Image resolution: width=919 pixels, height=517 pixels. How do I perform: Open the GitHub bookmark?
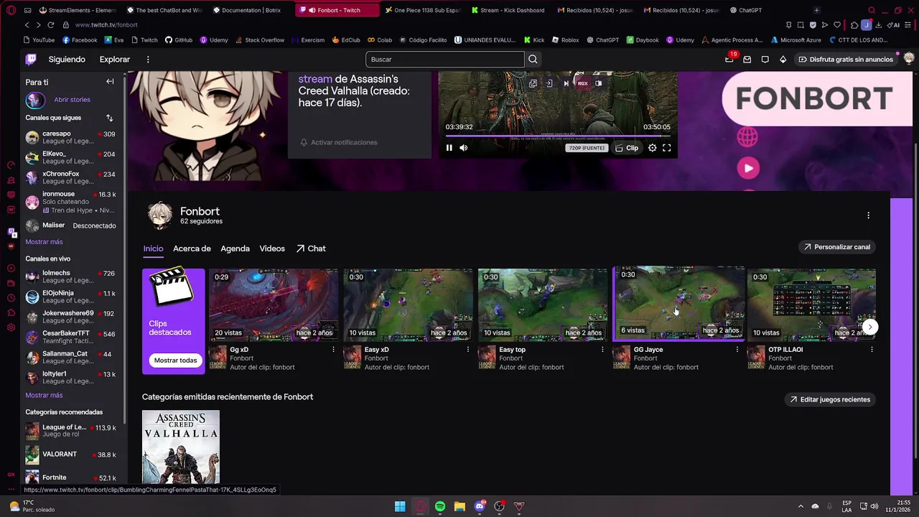179,40
